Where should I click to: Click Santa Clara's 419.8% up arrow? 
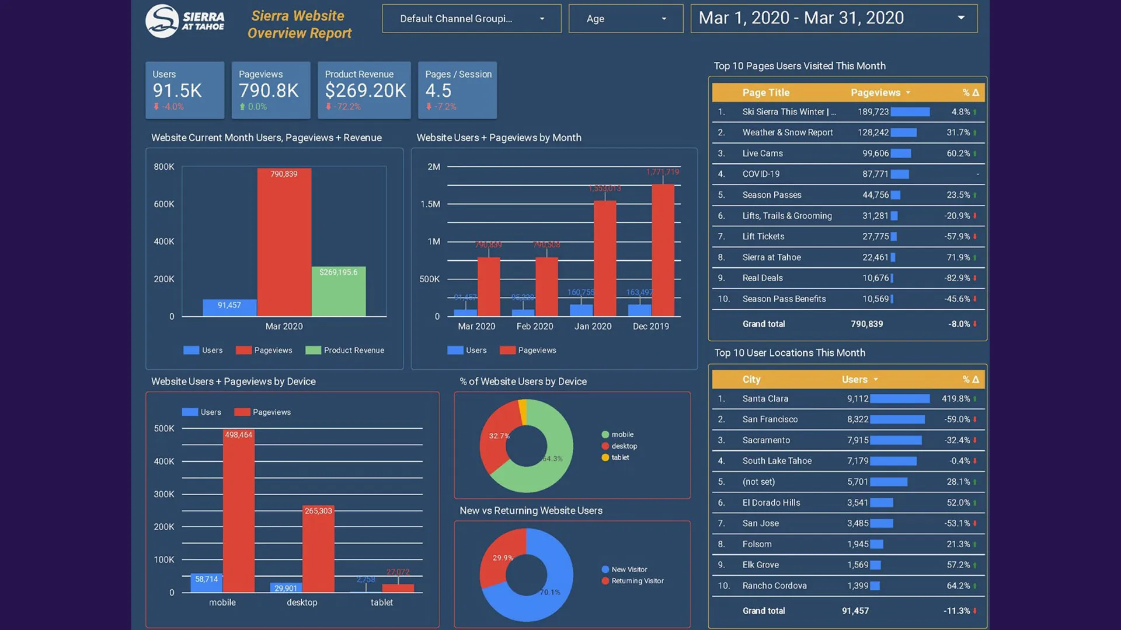pyautogui.click(x=975, y=399)
